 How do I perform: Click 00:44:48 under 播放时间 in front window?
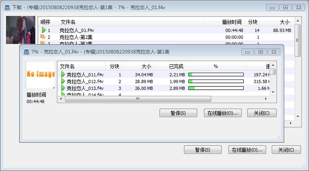[36, 101]
